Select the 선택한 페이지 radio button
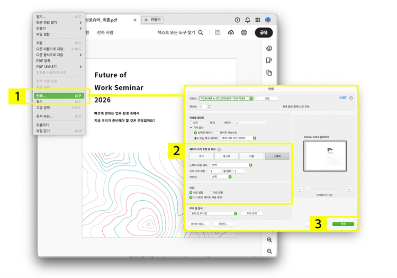The height and width of the screenshot is (278, 397). tap(195, 133)
